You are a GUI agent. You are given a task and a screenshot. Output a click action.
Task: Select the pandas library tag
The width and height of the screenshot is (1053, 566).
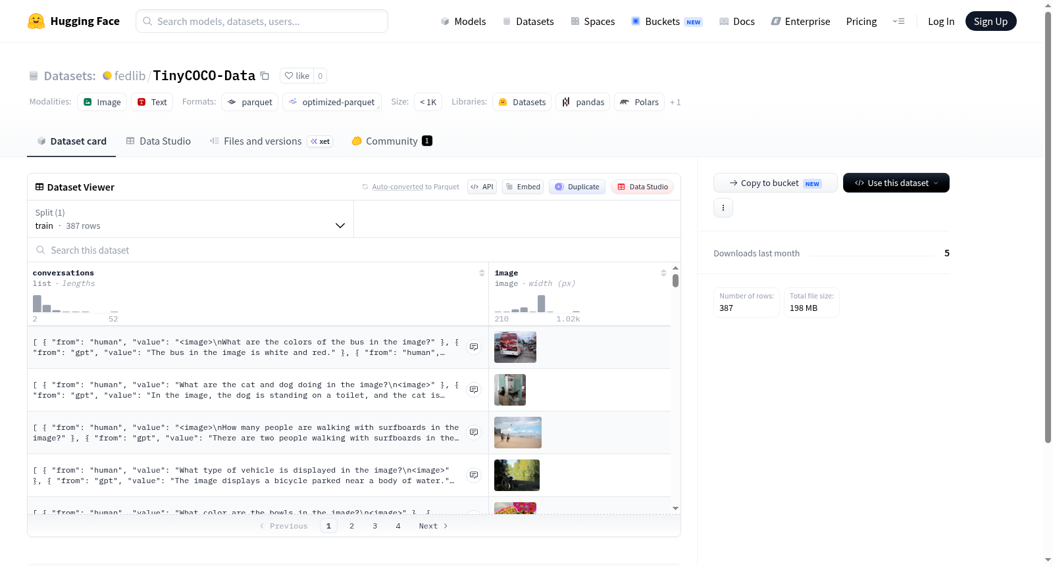pos(583,102)
